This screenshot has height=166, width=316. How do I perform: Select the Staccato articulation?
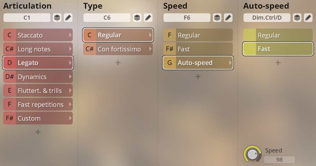click(x=38, y=35)
